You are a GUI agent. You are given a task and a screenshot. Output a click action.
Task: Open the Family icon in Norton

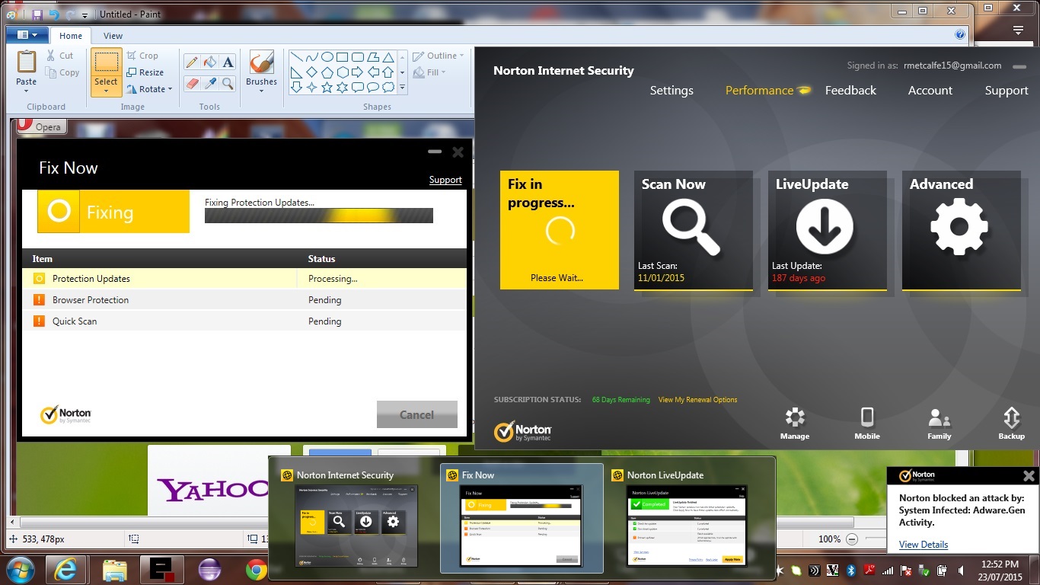pos(940,424)
